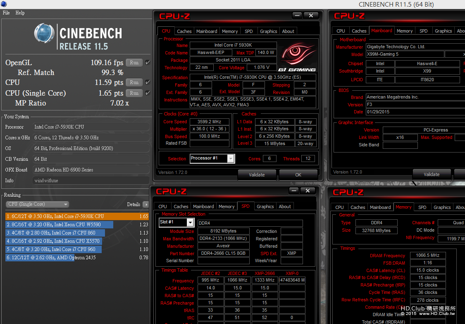465x324 pixels.
Task: Click Max Bandwidth DDR4-2133 field
Action: click(223, 239)
